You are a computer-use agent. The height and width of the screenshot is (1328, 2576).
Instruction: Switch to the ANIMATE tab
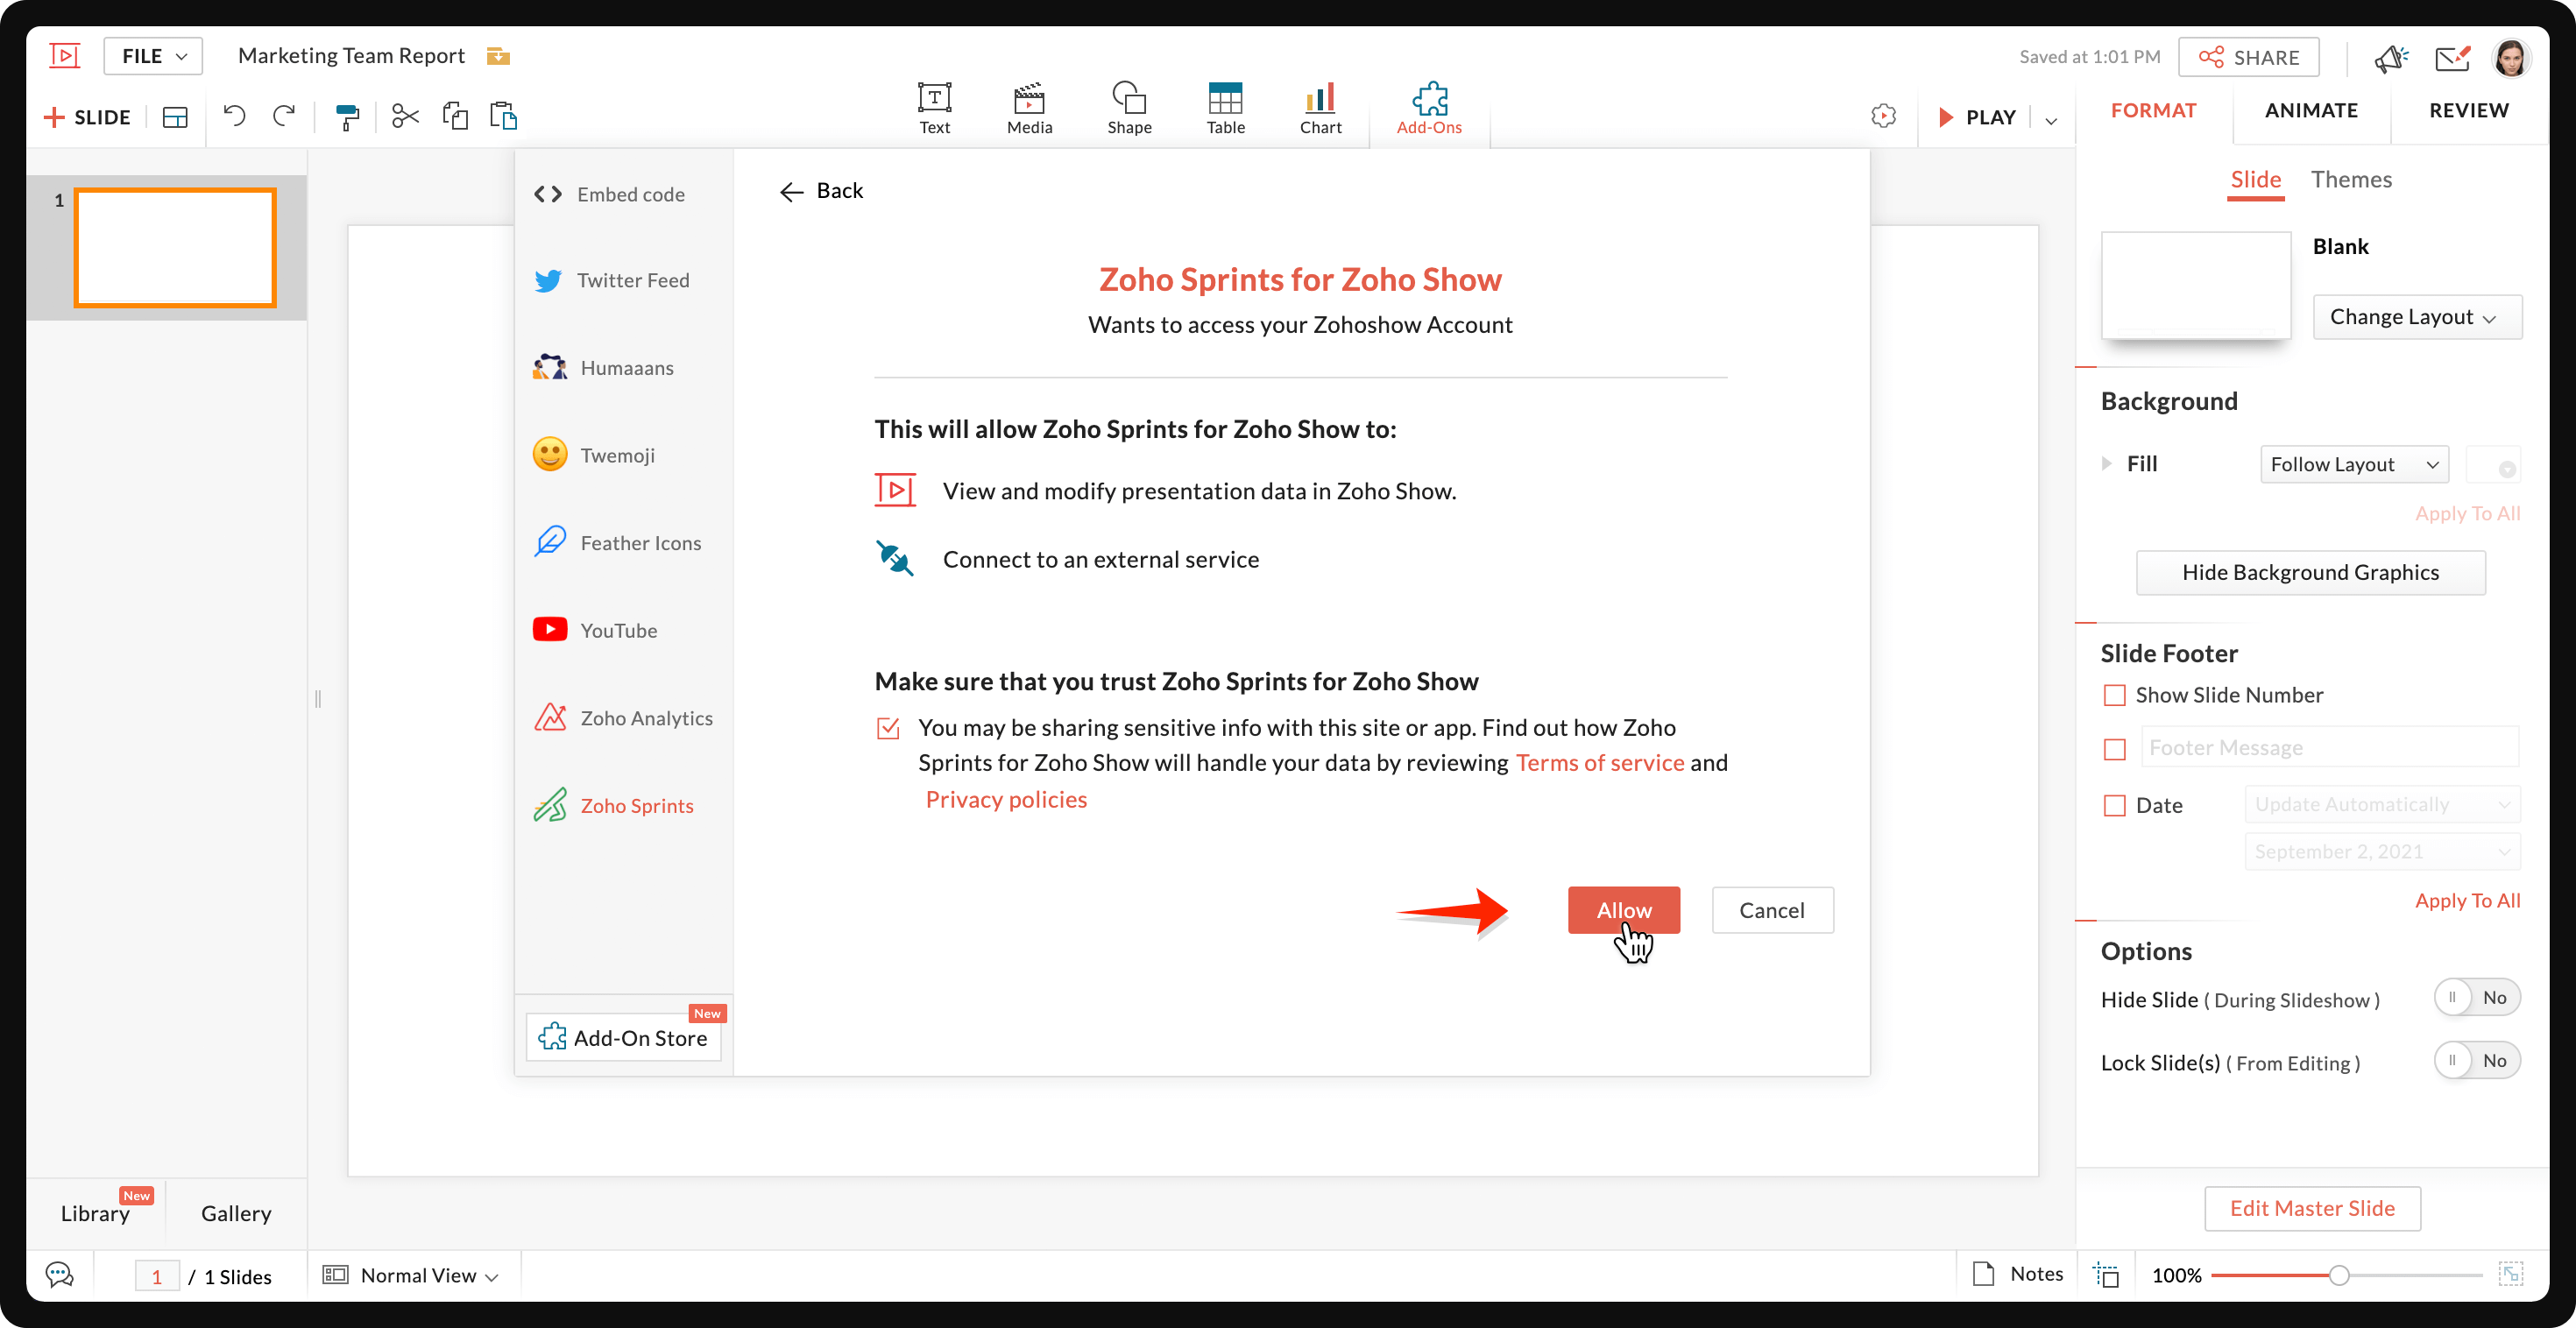click(x=2311, y=110)
